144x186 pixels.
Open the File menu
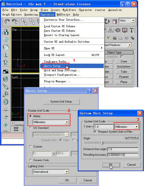pos(5,10)
